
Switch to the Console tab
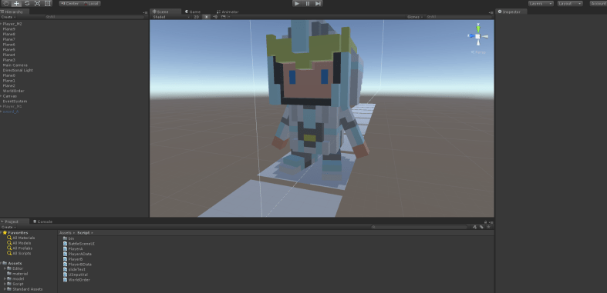tap(42, 221)
